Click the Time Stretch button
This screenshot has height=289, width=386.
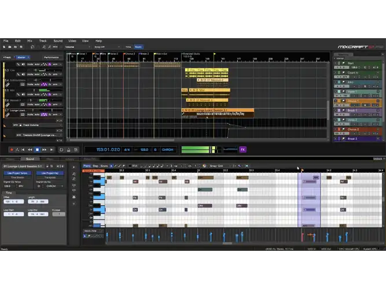point(17,177)
